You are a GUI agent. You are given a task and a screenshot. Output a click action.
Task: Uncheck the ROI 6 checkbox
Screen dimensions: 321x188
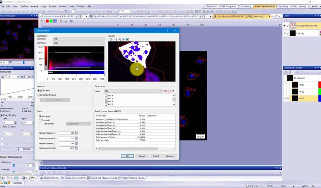coord(106,101)
